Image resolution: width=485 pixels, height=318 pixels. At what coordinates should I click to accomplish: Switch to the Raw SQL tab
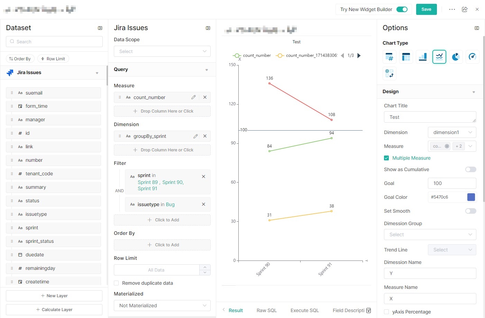(266, 310)
